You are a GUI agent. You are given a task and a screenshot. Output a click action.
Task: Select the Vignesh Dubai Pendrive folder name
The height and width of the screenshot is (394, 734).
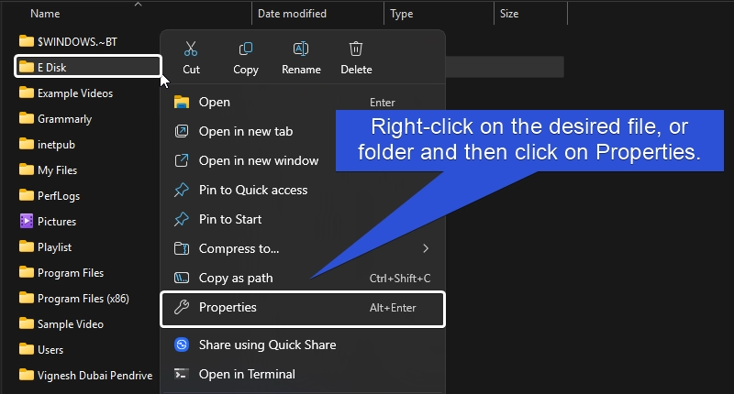95,376
